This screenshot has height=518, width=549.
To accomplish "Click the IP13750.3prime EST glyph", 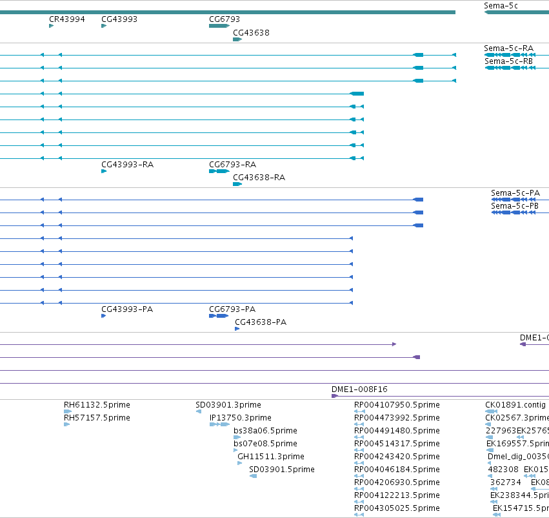I will [219, 424].
